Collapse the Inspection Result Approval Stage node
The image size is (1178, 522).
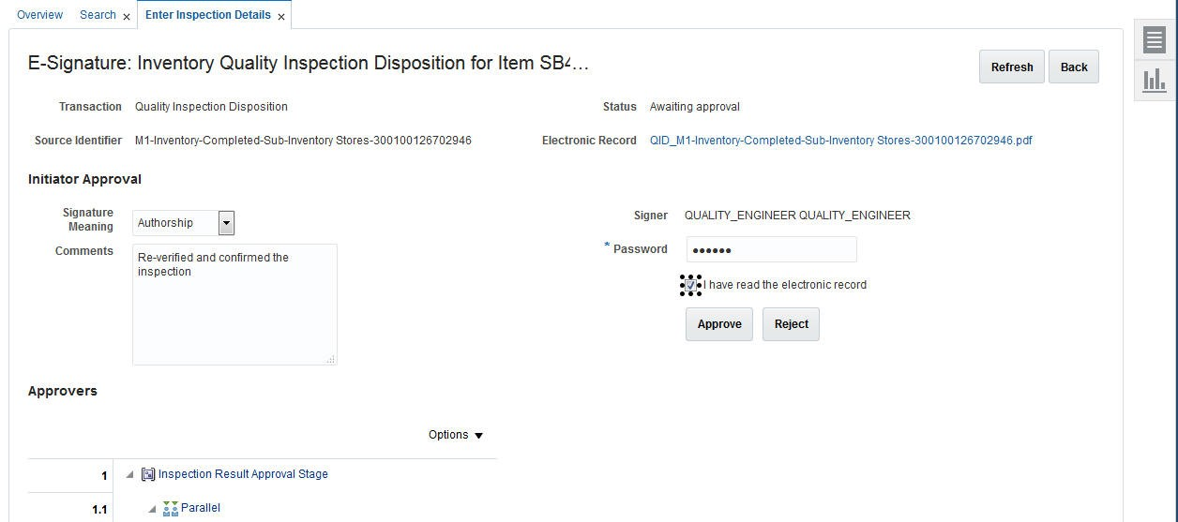pyautogui.click(x=129, y=475)
